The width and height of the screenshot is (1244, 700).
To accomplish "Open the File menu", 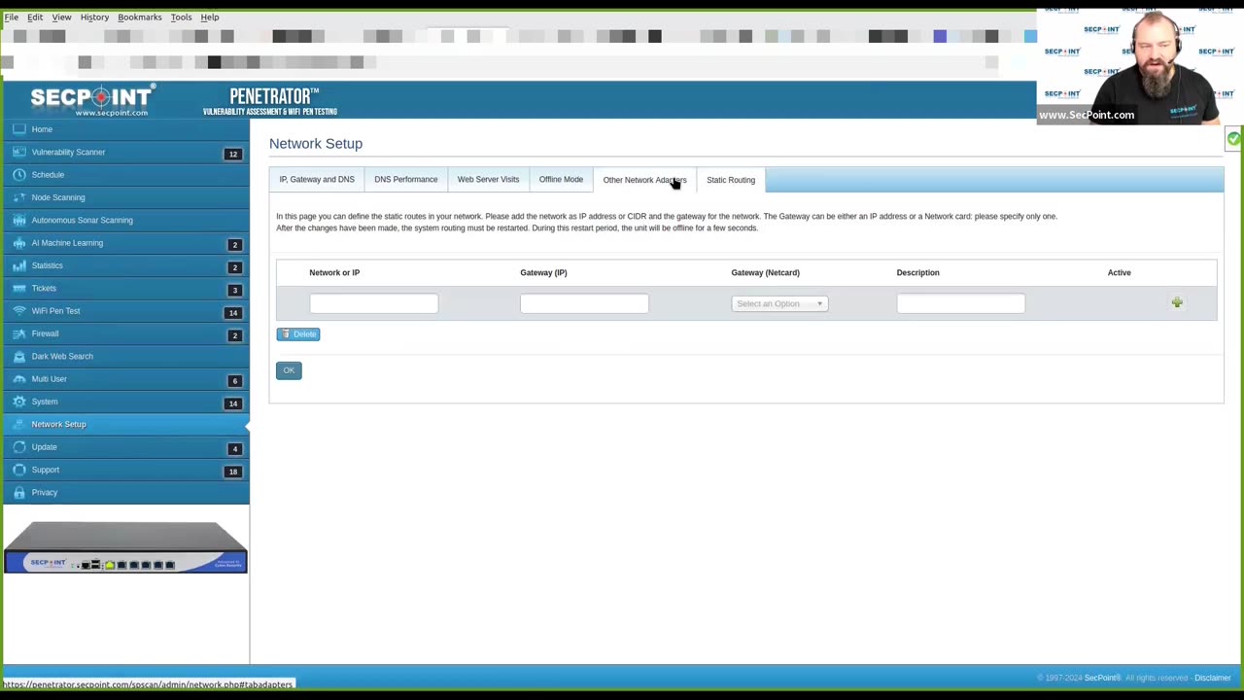I will (x=12, y=17).
